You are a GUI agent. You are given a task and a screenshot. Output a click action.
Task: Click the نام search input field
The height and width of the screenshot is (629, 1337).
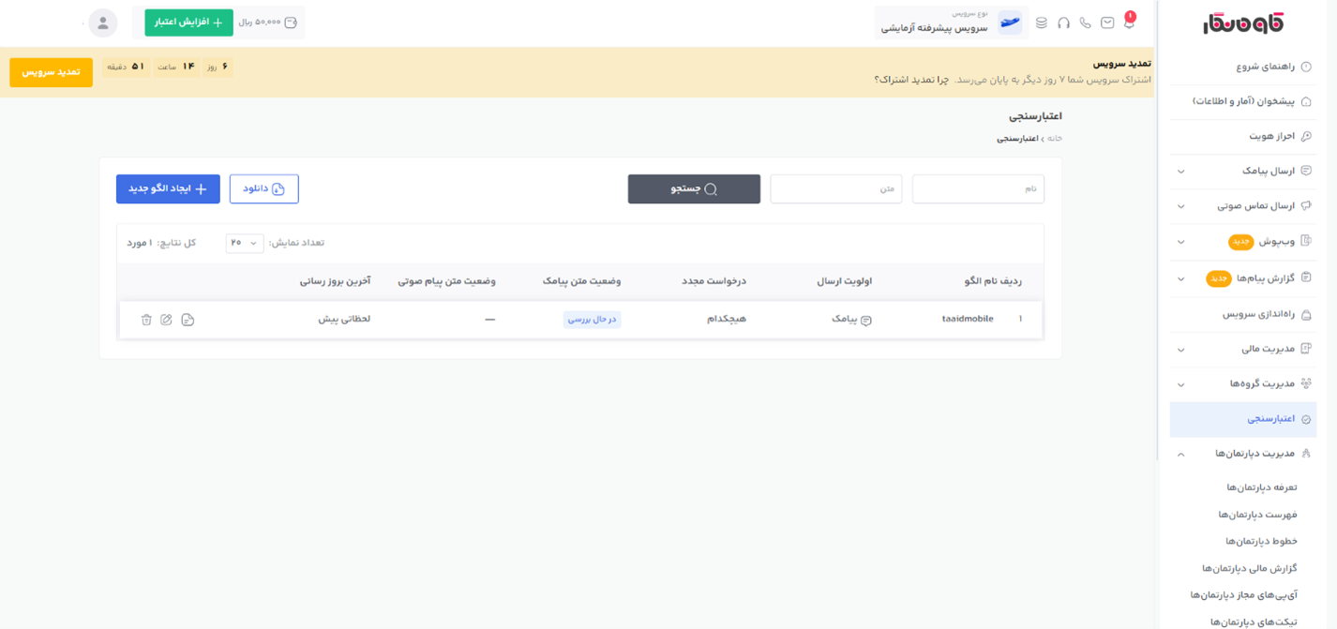coord(978,188)
